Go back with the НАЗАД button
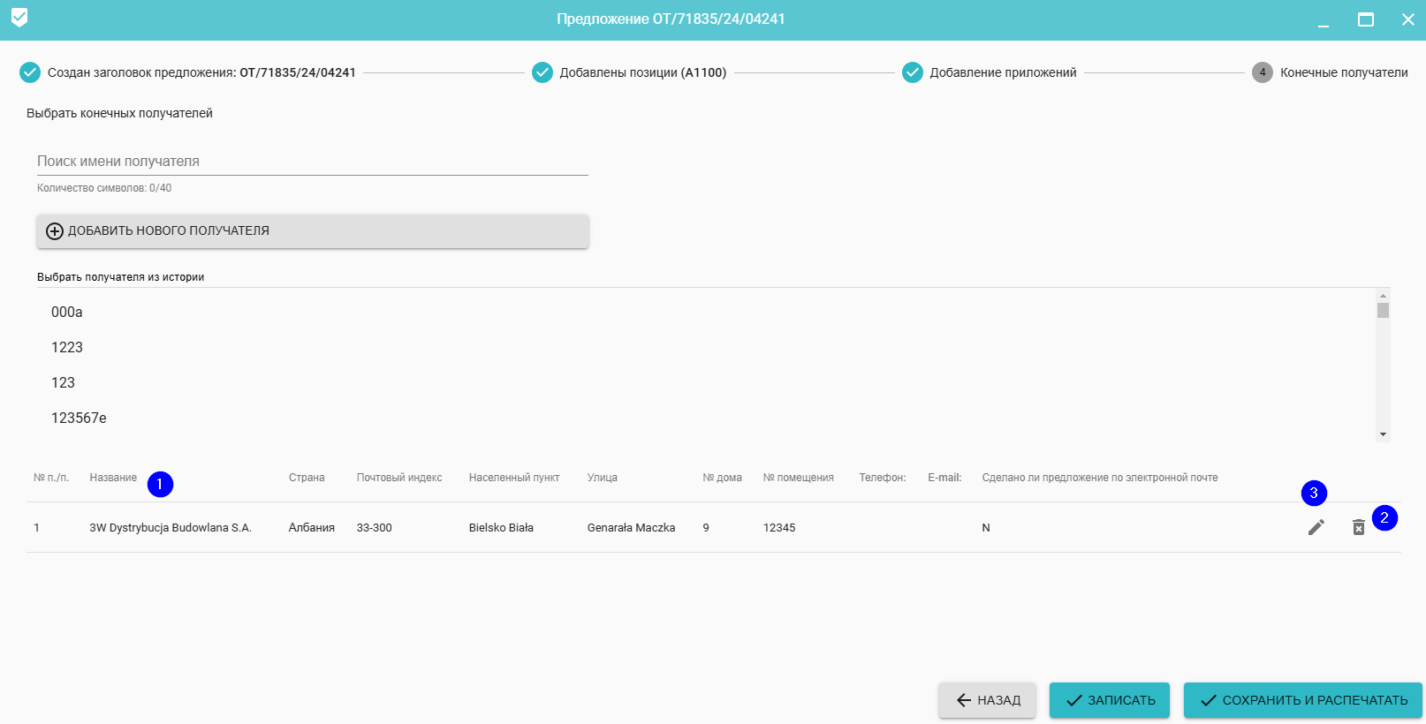This screenshot has height=724, width=1426. (987, 700)
